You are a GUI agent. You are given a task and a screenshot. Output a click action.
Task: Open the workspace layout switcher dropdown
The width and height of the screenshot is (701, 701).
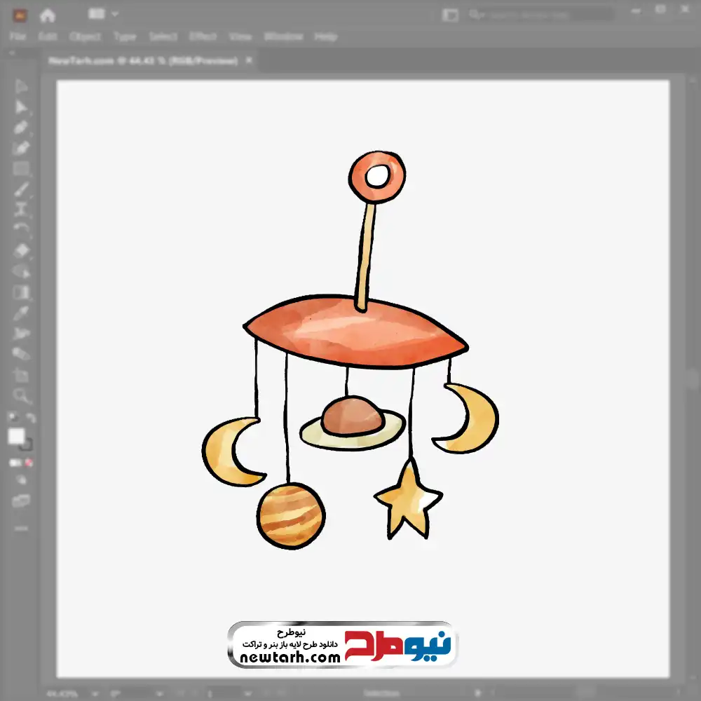pyautogui.click(x=105, y=14)
